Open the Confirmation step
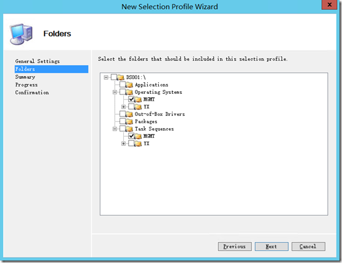This screenshot has width=342, height=263. point(32,93)
